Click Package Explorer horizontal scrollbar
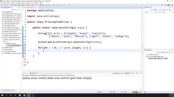 pyautogui.click(x=8, y=90)
